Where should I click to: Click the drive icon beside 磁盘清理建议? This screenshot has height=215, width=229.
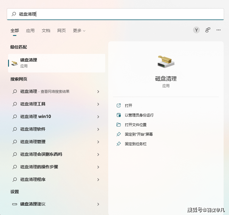click(x=15, y=204)
